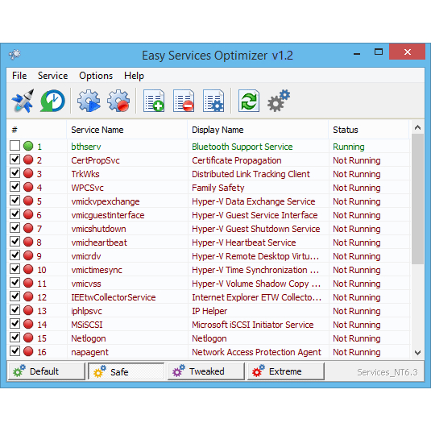This screenshot has width=431, height=431.
Task: Select the Extreme profile button
Action: tap(286, 371)
